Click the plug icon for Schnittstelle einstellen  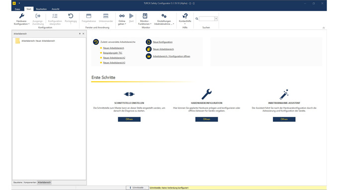129,94
